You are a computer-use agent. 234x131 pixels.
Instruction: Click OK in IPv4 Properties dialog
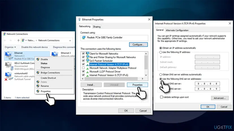tap(208, 107)
